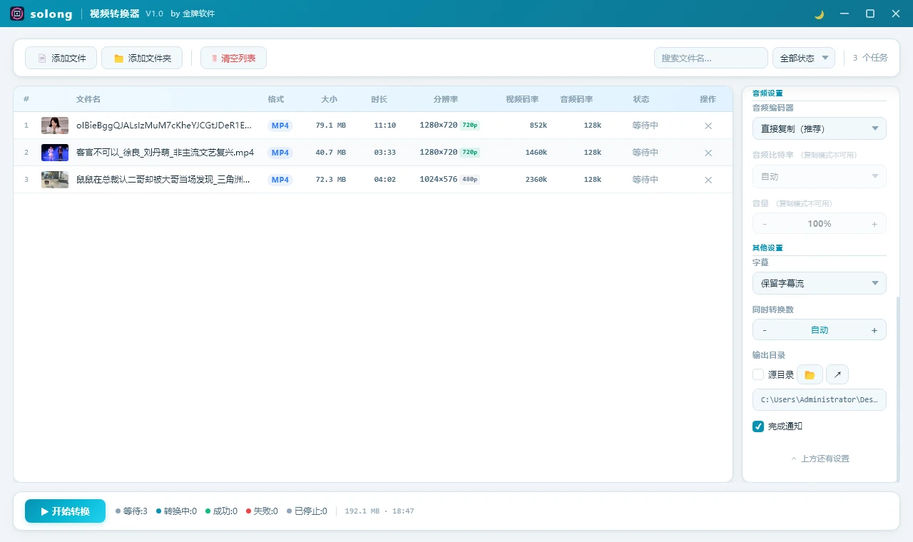913x542 pixels.
Task: Enable the 源目录 checkbox
Action: point(758,374)
